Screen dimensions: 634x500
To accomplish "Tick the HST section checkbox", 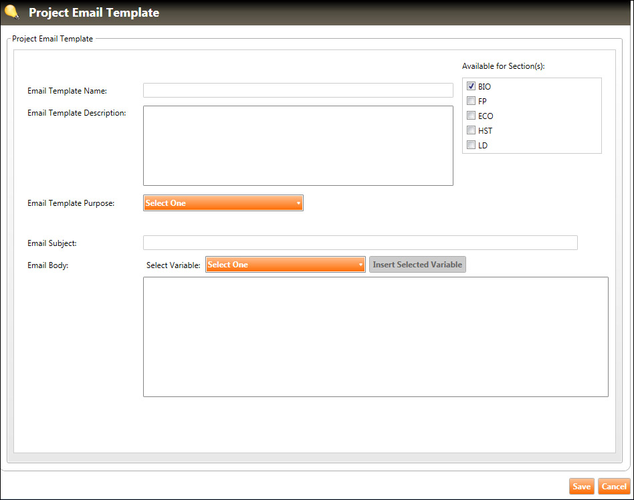I will click(471, 130).
